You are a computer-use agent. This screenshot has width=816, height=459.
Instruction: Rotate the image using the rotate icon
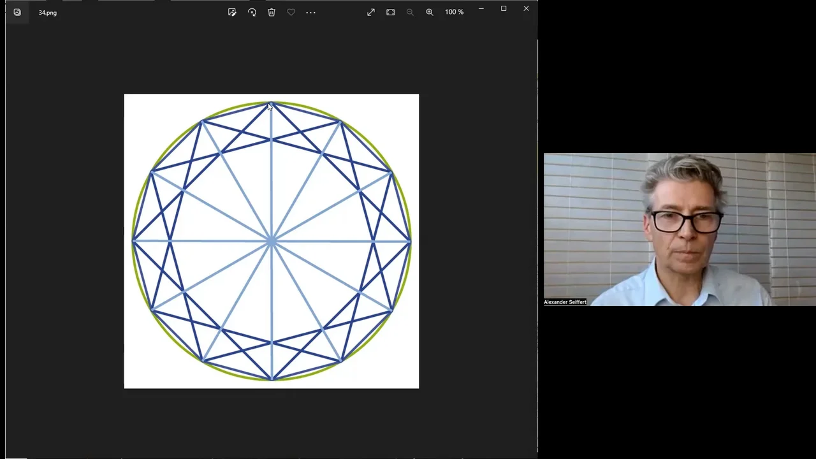pyautogui.click(x=252, y=12)
